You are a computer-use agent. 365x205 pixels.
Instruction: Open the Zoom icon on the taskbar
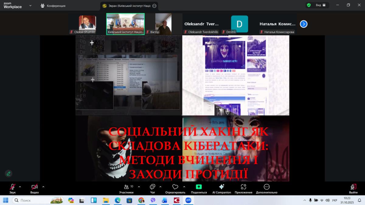(188, 200)
